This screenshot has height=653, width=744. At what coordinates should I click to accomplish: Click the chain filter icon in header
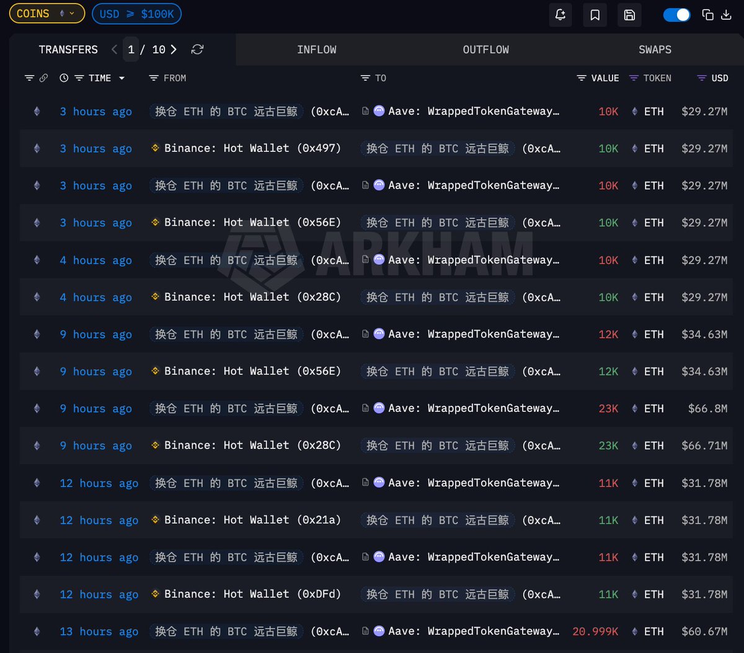pyautogui.click(x=29, y=78)
